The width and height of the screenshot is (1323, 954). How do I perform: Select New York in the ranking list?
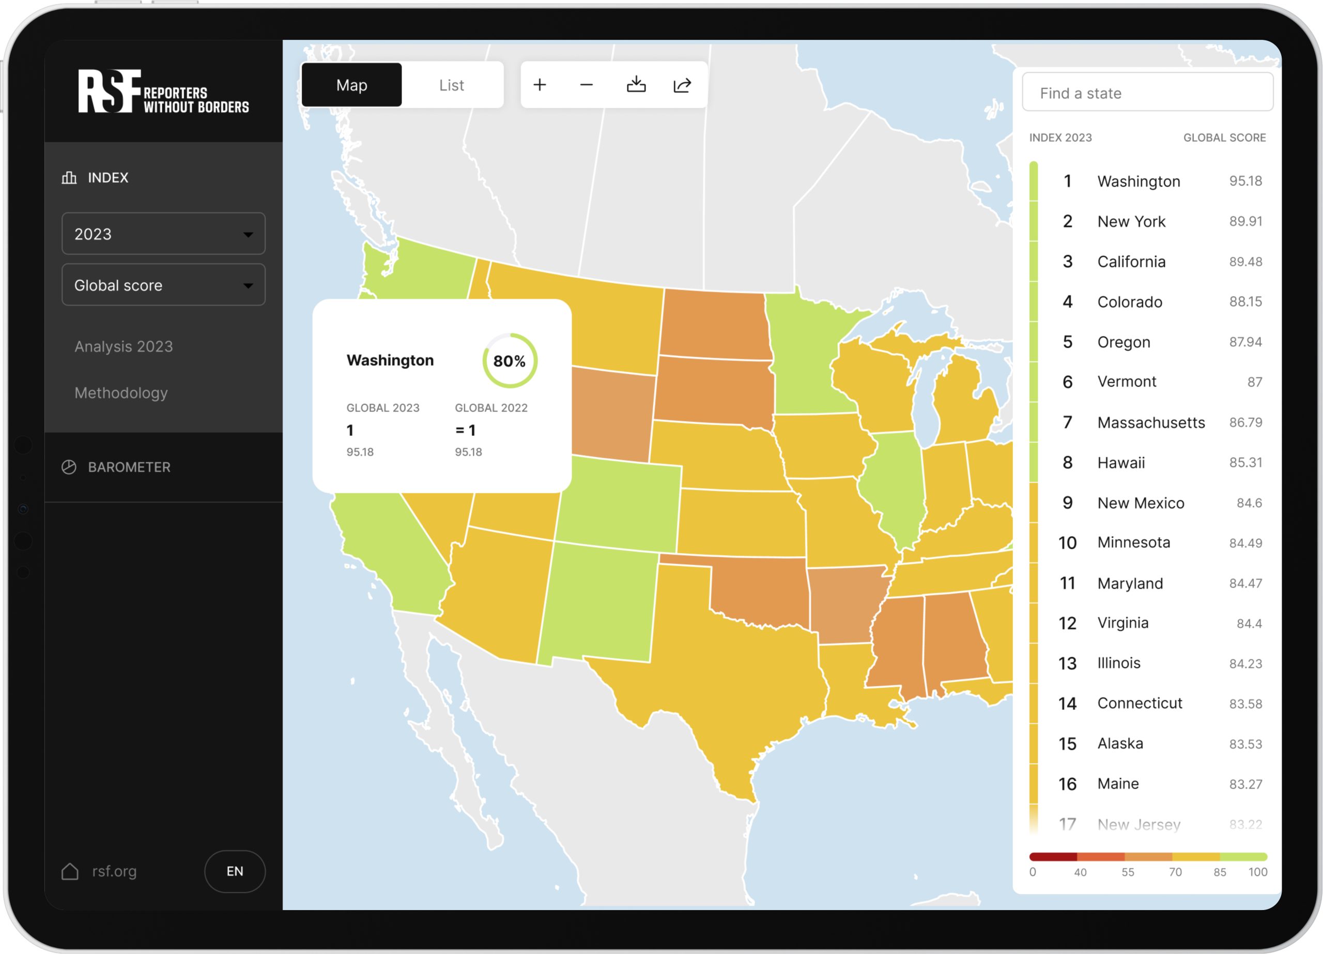pyautogui.click(x=1131, y=221)
